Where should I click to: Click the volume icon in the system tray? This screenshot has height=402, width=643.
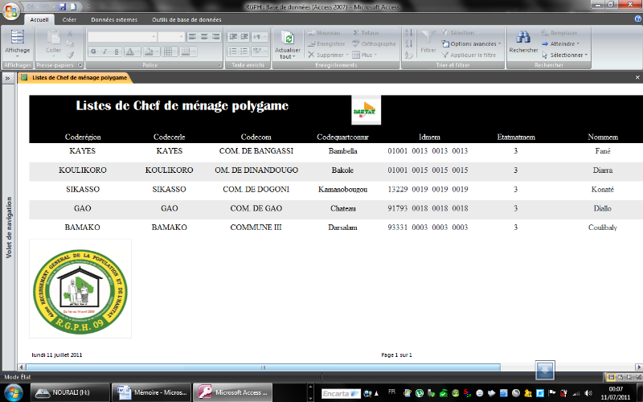tap(588, 393)
